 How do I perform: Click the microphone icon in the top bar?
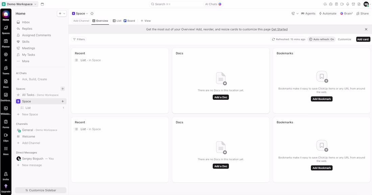coord(348,4)
